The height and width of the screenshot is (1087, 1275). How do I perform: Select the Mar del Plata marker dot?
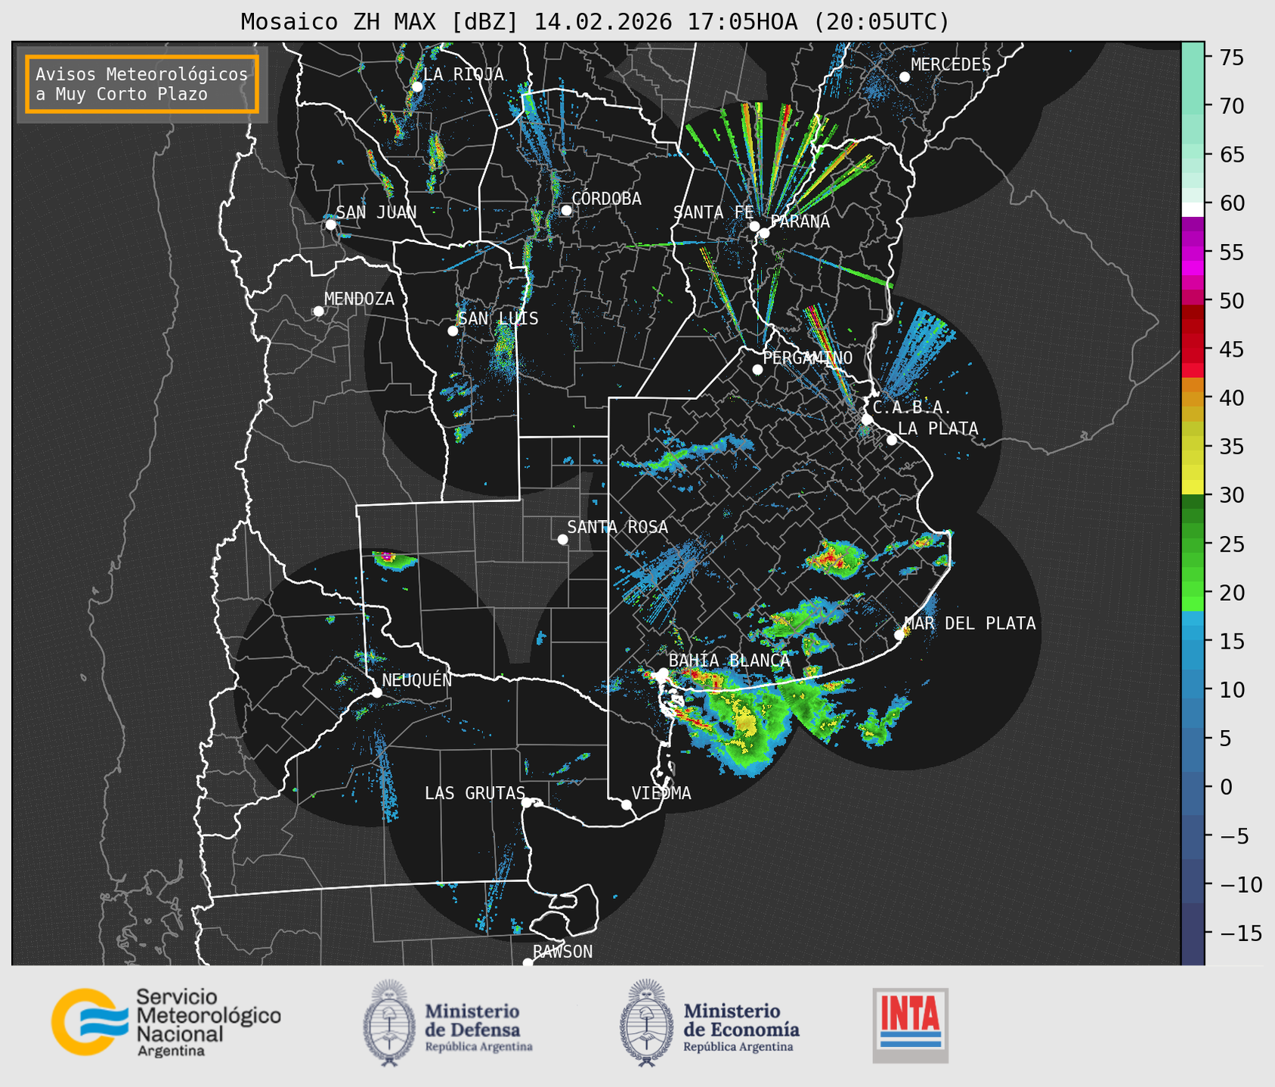click(x=899, y=634)
